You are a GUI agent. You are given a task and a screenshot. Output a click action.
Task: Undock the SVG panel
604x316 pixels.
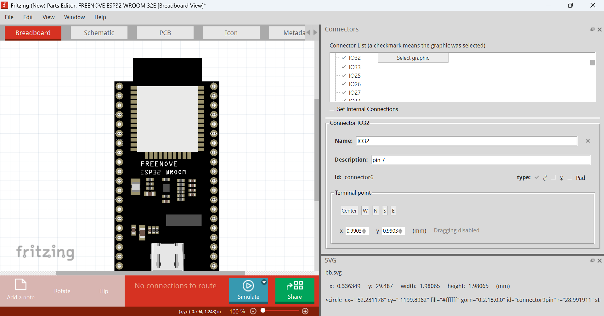coord(592,260)
